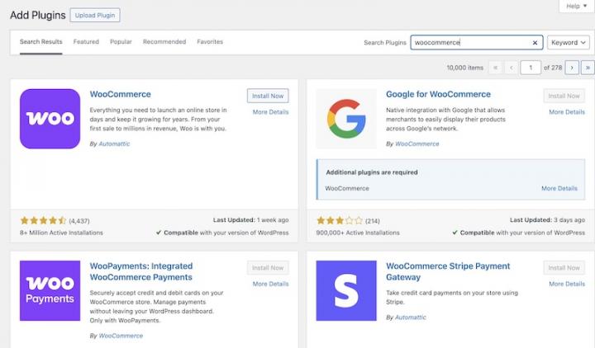595x348 pixels.
Task: Switch to the Favorites tab
Action: point(210,42)
